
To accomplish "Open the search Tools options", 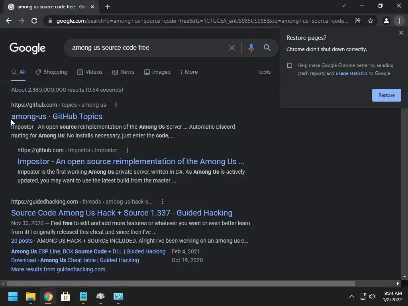I will (x=264, y=72).
